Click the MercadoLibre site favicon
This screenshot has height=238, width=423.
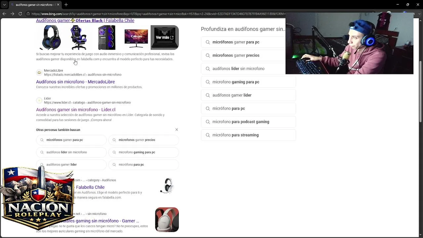pos(39,72)
